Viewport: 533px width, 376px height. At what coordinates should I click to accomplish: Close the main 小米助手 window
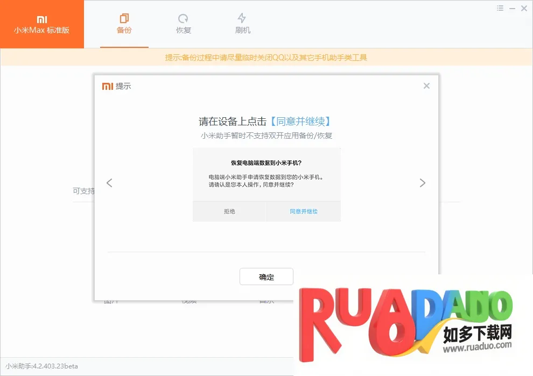click(524, 8)
